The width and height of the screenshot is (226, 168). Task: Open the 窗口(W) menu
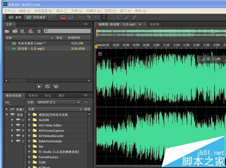click(x=126, y=11)
